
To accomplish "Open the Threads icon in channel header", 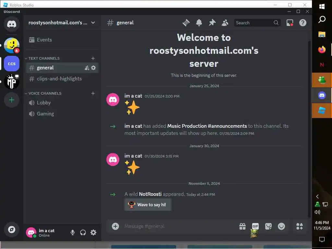I will point(186,23).
